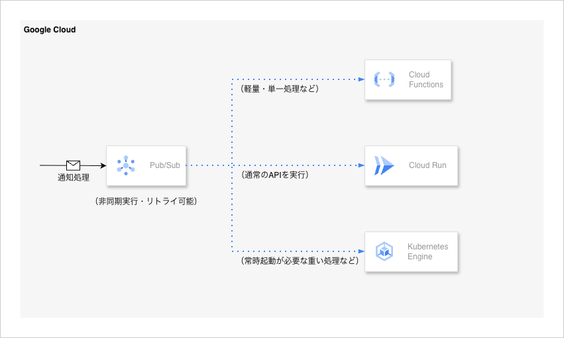This screenshot has width=564, height=338.
Task: Select the Cloud Functions text label
Action: point(425,79)
